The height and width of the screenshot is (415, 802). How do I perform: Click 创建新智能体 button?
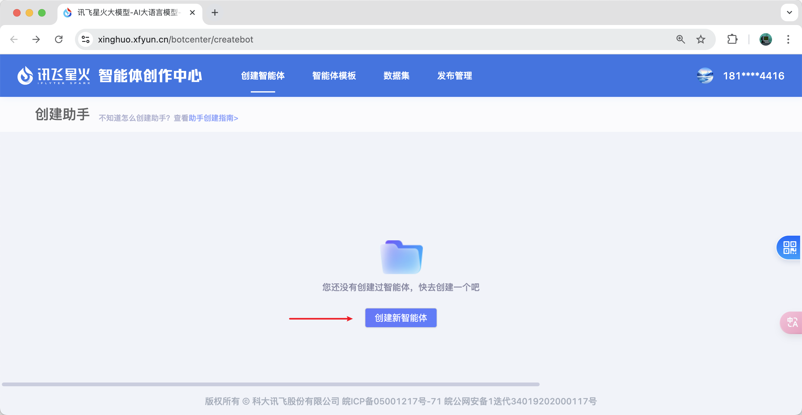pos(401,318)
